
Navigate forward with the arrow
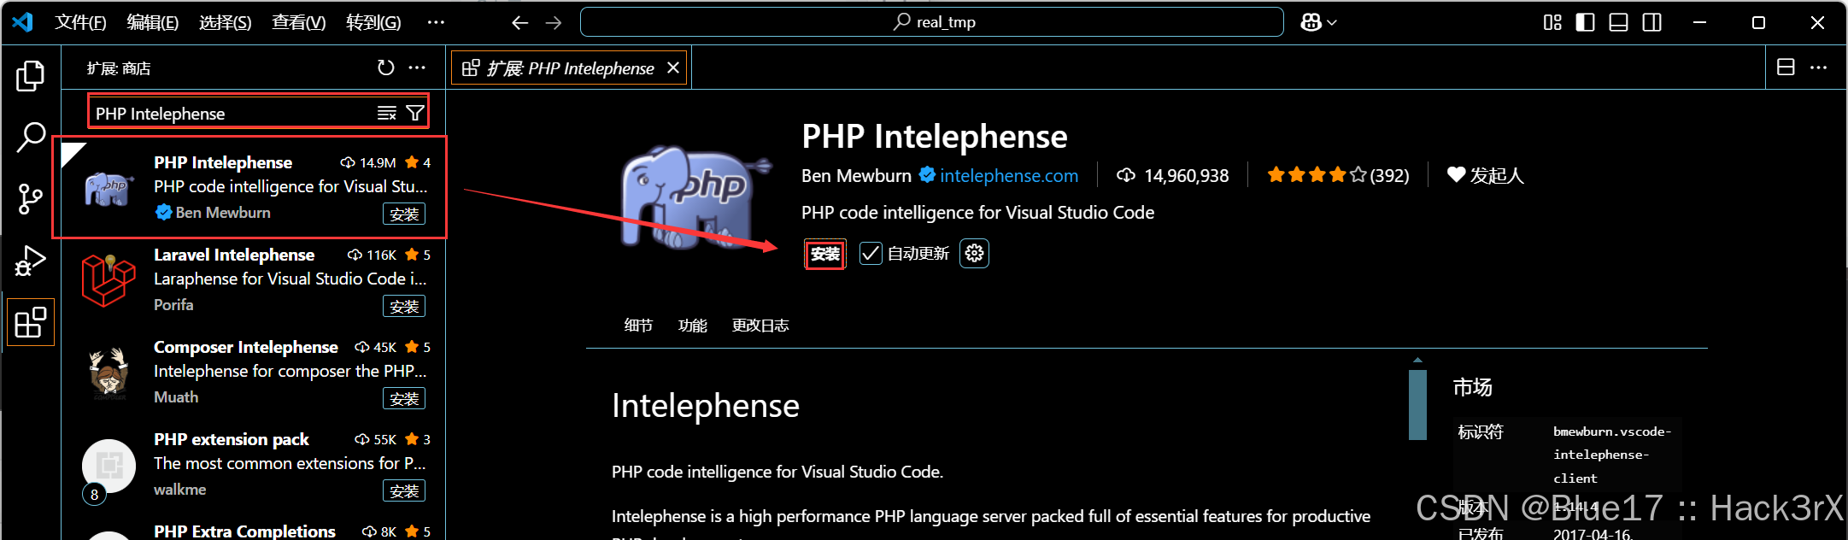point(554,22)
